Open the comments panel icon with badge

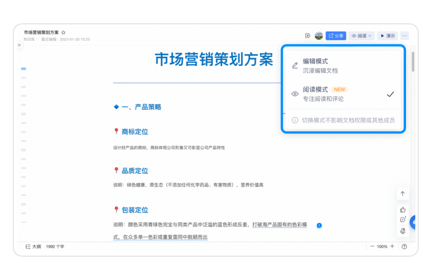pos(403,220)
